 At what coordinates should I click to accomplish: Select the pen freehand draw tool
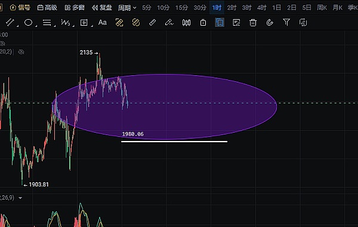coord(169,23)
